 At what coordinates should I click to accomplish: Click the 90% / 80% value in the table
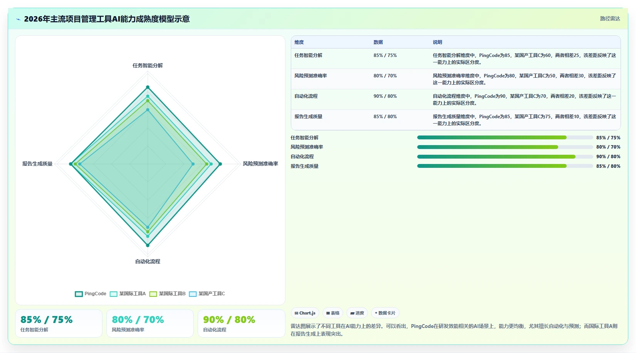[385, 96]
